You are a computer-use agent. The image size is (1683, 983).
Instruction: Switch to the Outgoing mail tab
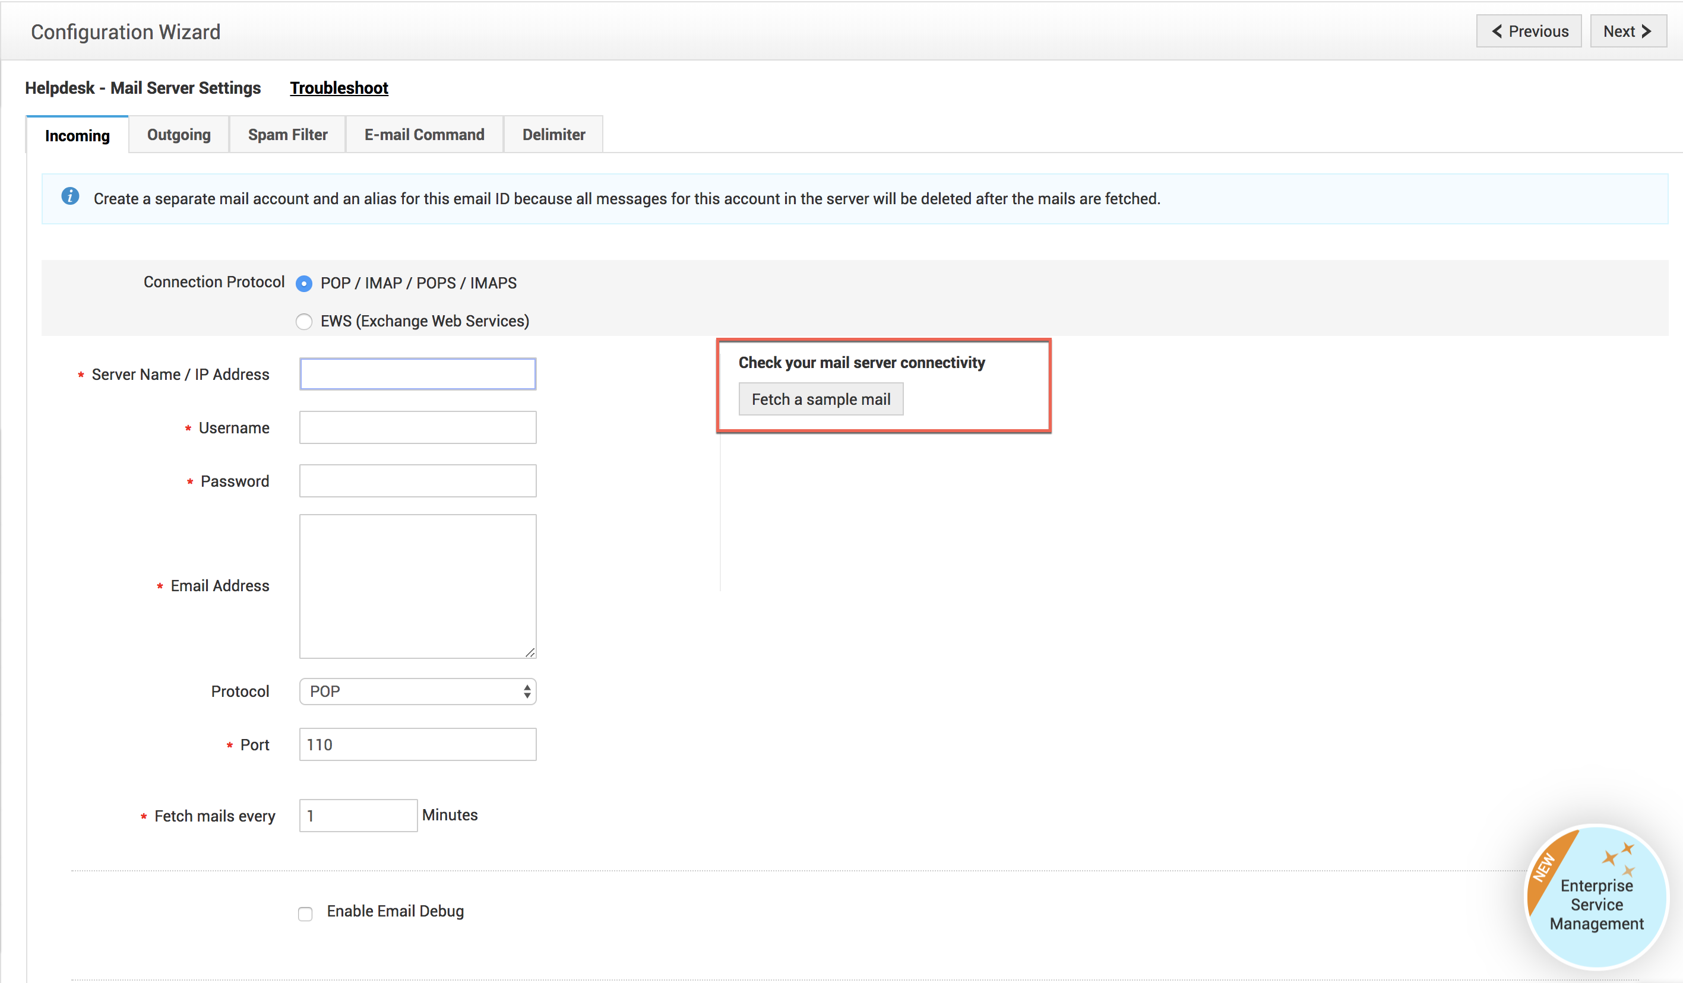click(178, 135)
